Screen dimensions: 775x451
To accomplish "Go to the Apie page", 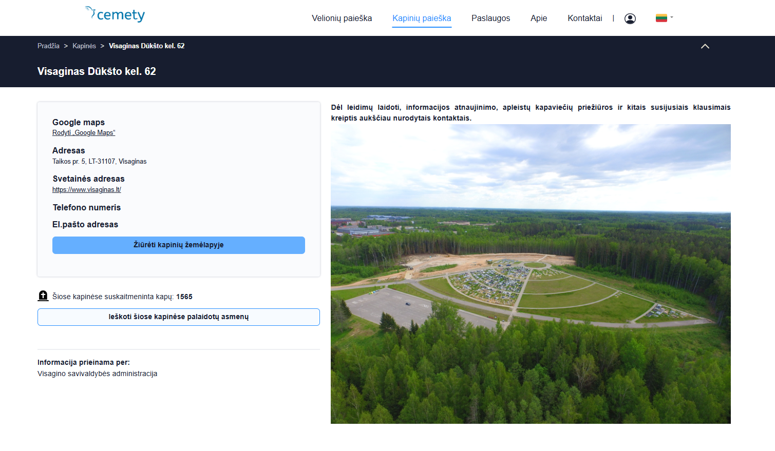I will click(539, 18).
